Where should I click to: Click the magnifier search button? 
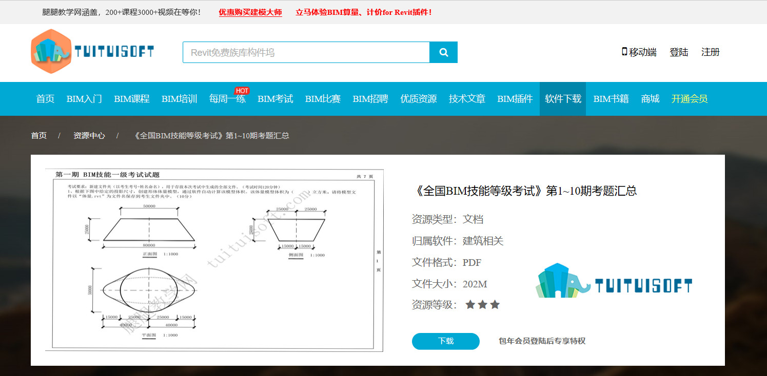[x=444, y=52]
